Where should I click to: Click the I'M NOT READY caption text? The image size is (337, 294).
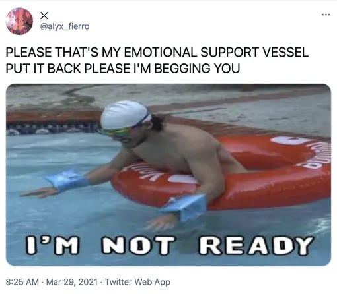(169, 246)
